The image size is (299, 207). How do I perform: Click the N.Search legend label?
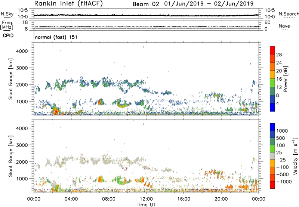(289, 14)
